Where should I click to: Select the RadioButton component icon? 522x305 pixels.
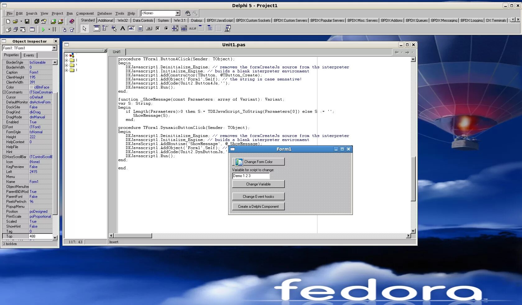pyautogui.click(x=166, y=28)
